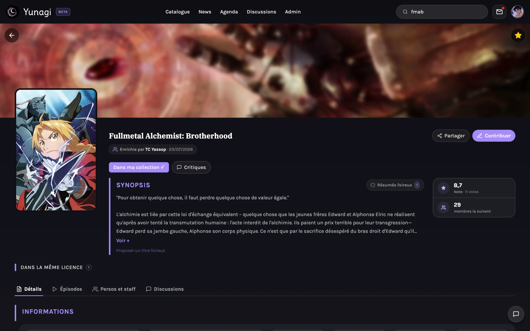Open the Admin menu item

(x=293, y=12)
